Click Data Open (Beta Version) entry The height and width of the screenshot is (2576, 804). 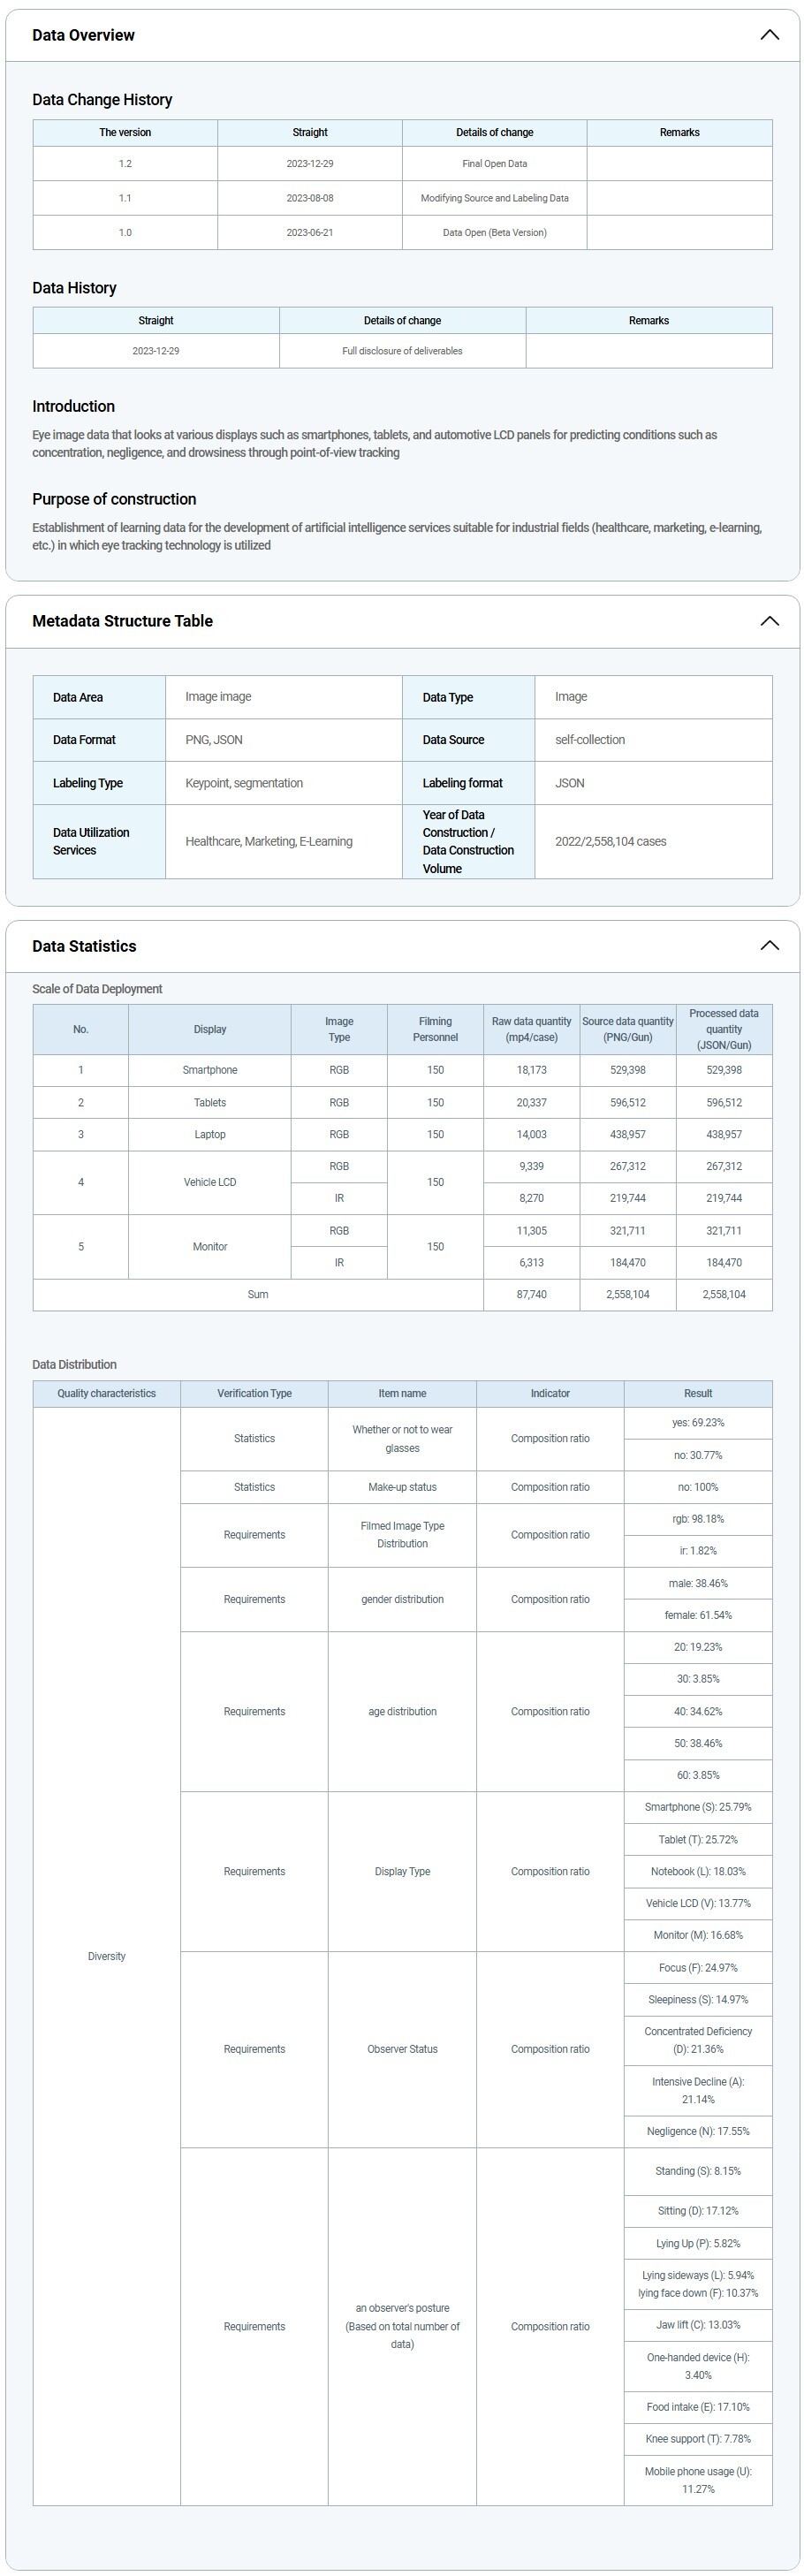(x=494, y=233)
